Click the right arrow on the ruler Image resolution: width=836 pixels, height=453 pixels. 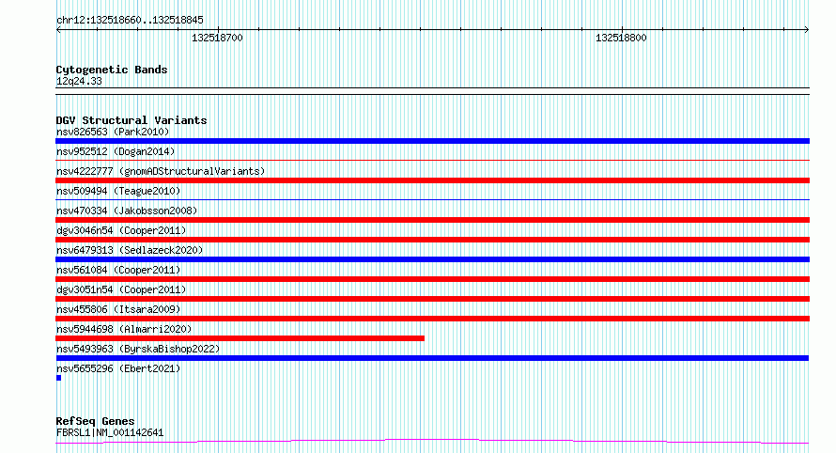[807, 30]
